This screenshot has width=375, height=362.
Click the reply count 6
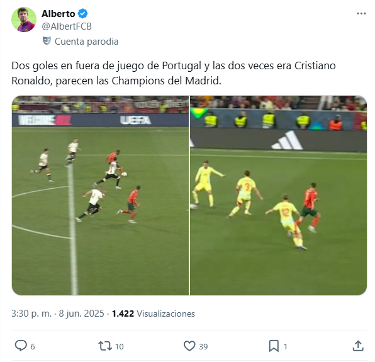click(33, 346)
